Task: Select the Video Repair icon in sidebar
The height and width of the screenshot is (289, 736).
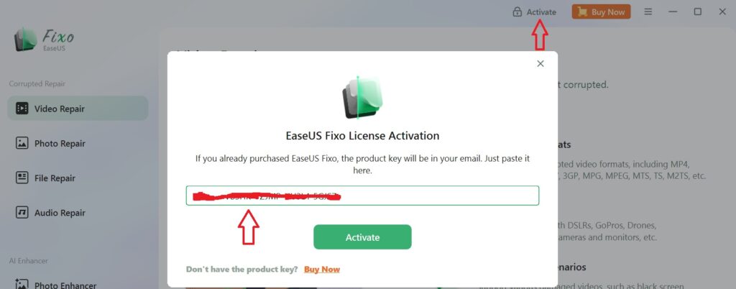Action: 22,109
